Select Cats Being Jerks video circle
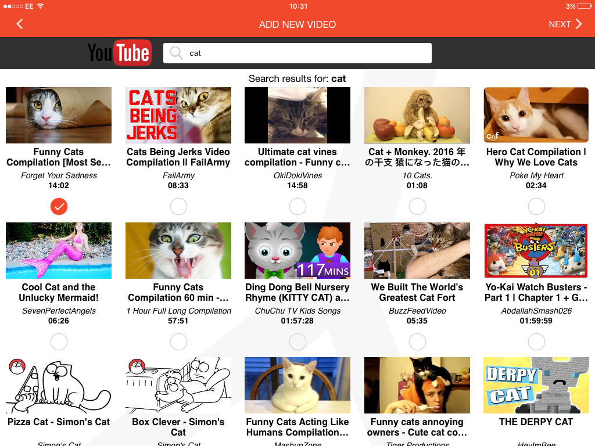595x446 pixels. [178, 207]
